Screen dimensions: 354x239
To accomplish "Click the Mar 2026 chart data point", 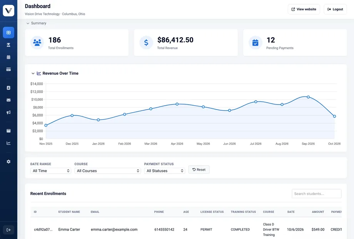I will pyautogui.click(x=151, y=109).
